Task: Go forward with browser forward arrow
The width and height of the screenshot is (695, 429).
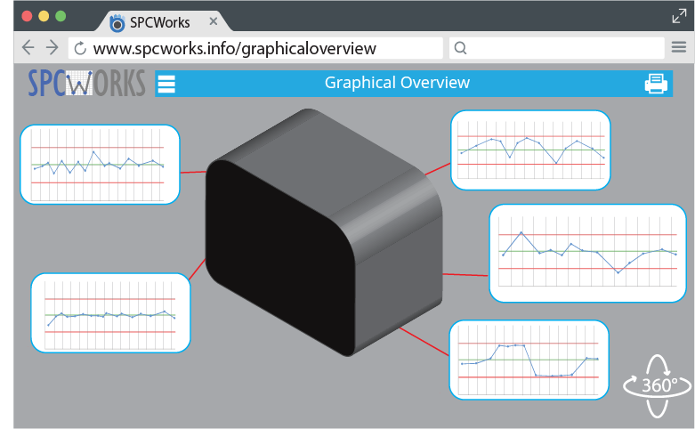Action: click(x=52, y=48)
